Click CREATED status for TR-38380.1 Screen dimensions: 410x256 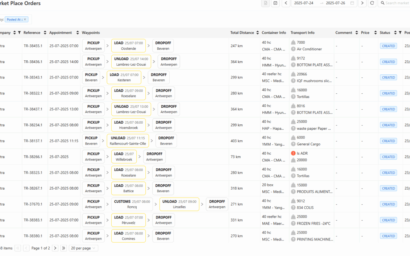pyautogui.click(x=389, y=236)
